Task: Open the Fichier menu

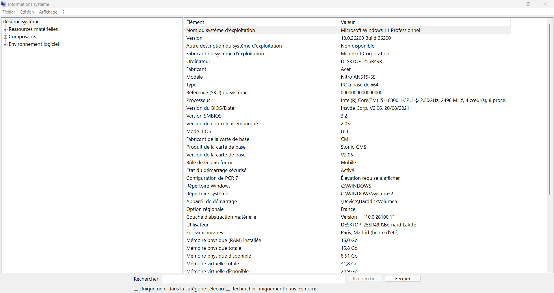Action: [9, 12]
